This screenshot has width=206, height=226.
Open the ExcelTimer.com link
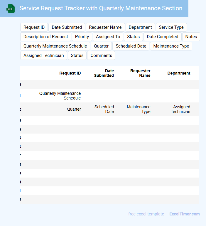185,214
